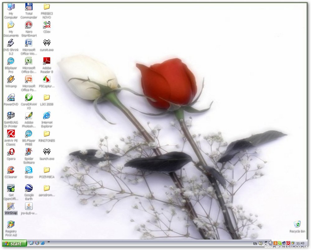Screen dimensions: 311x250
Task: Select the Internet Explorer desktop icon
Action: pyautogui.click(x=47, y=120)
